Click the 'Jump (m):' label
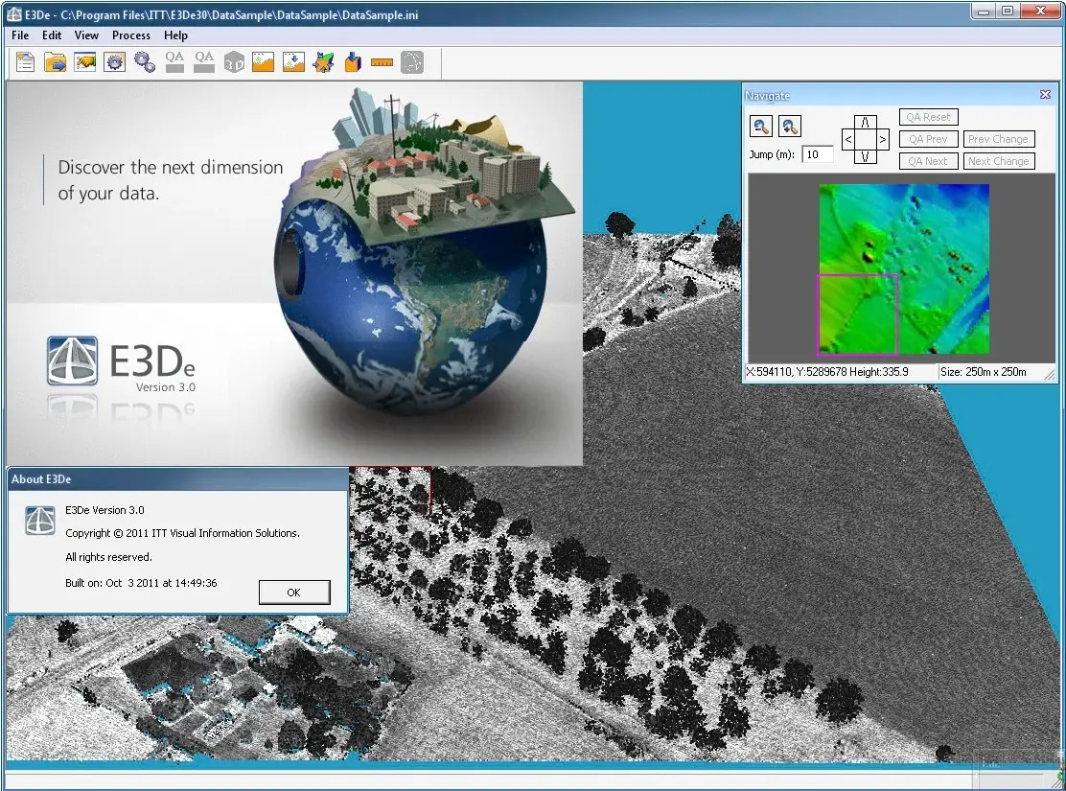The height and width of the screenshot is (791, 1066). tap(772, 154)
